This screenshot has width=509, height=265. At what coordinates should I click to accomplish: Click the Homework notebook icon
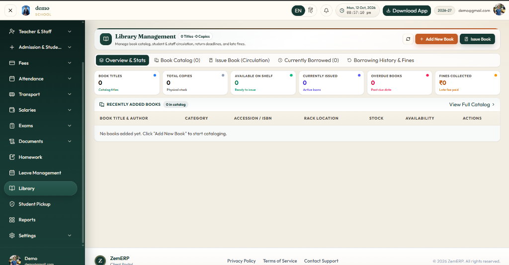[12, 157]
